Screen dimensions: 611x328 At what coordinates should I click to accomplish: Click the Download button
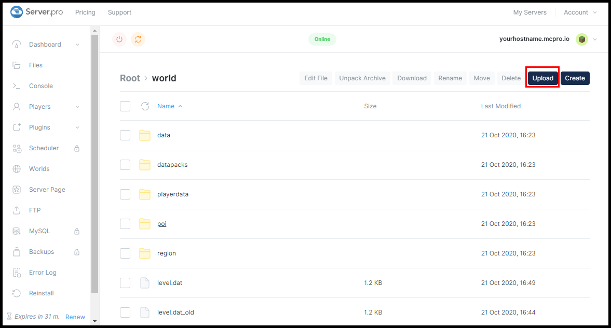click(412, 78)
